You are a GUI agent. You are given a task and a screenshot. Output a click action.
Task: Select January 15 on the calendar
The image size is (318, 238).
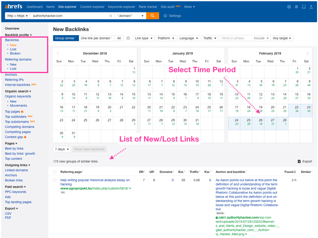(x=171, y=98)
